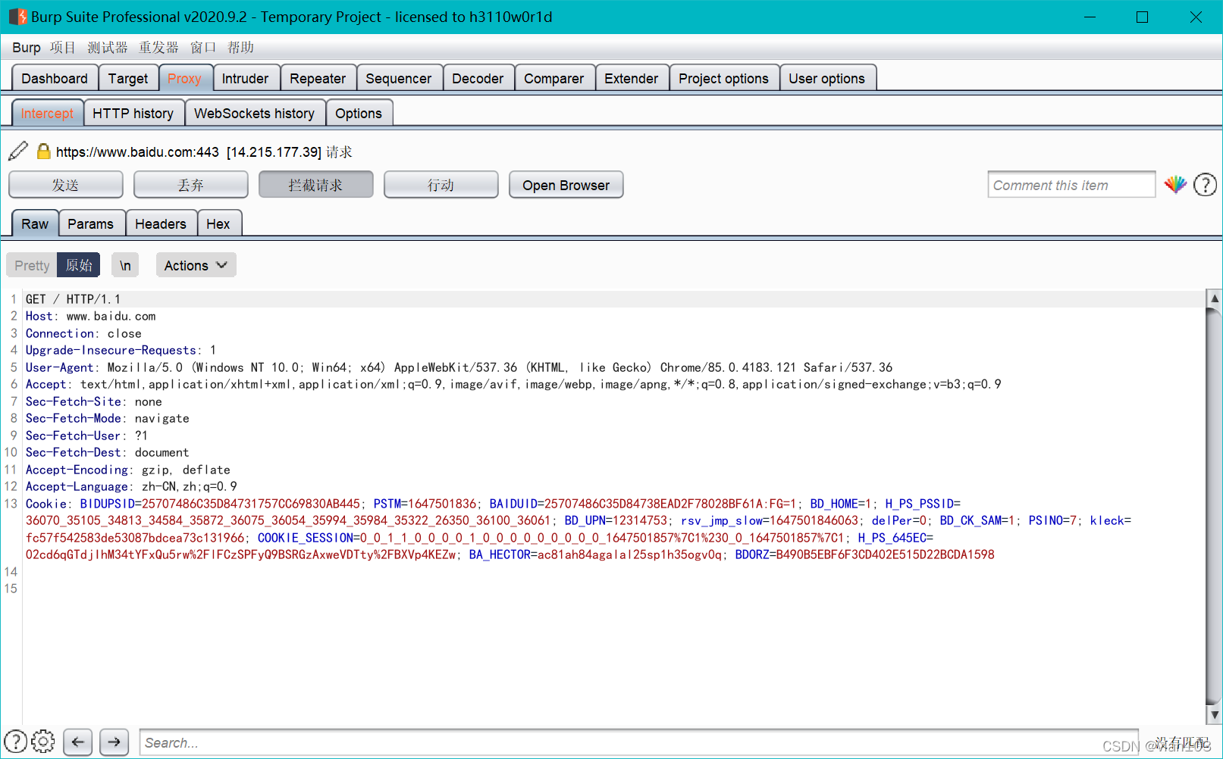Open the WebSockets history sub-tab

tap(255, 113)
